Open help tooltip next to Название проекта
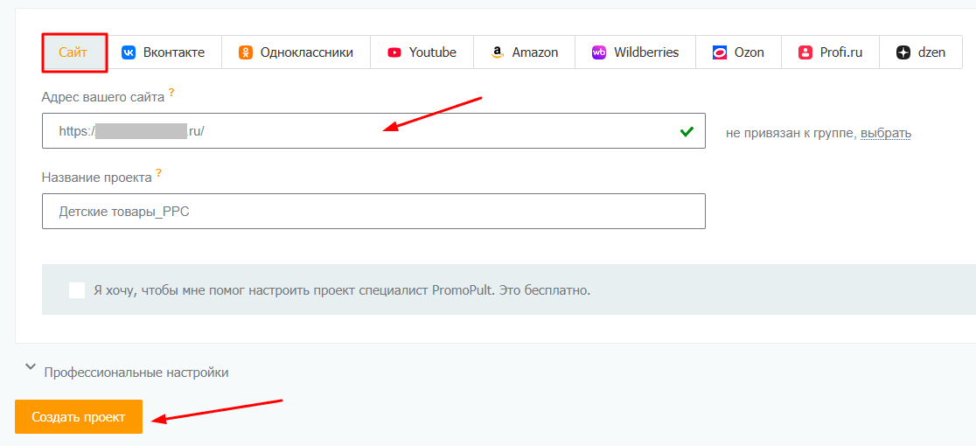Image resolution: width=976 pixels, height=446 pixels. [x=158, y=173]
